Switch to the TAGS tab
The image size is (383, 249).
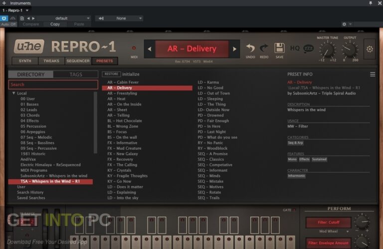point(76,74)
